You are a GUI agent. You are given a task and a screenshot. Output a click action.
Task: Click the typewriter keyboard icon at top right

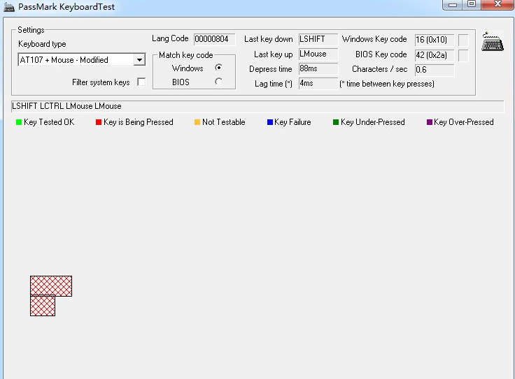[x=493, y=41]
